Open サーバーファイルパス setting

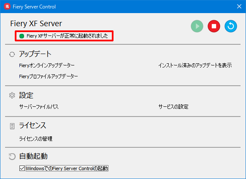click(39, 107)
